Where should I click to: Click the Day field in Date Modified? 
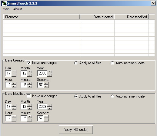pyautogui.click(x=8, y=107)
